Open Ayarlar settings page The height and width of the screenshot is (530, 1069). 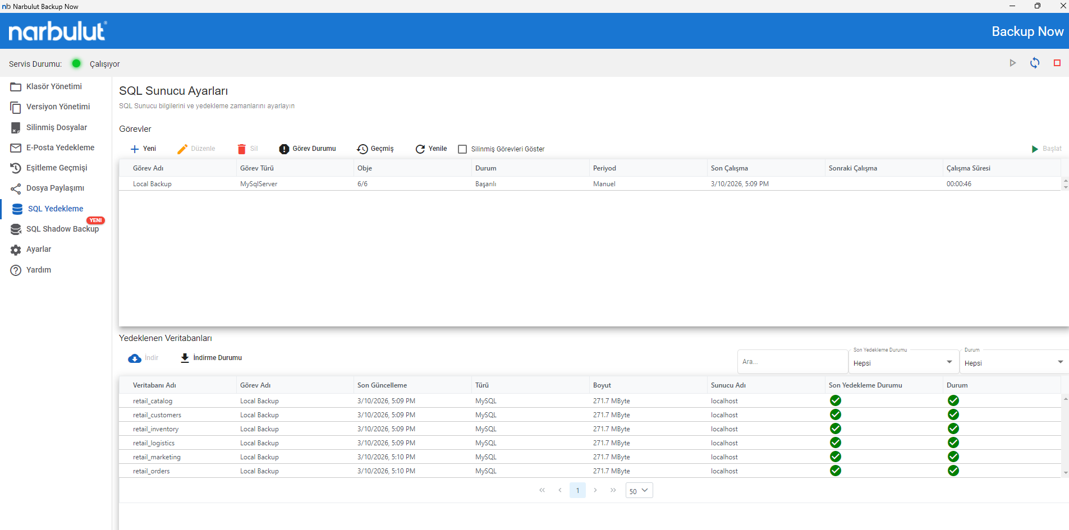pos(39,249)
